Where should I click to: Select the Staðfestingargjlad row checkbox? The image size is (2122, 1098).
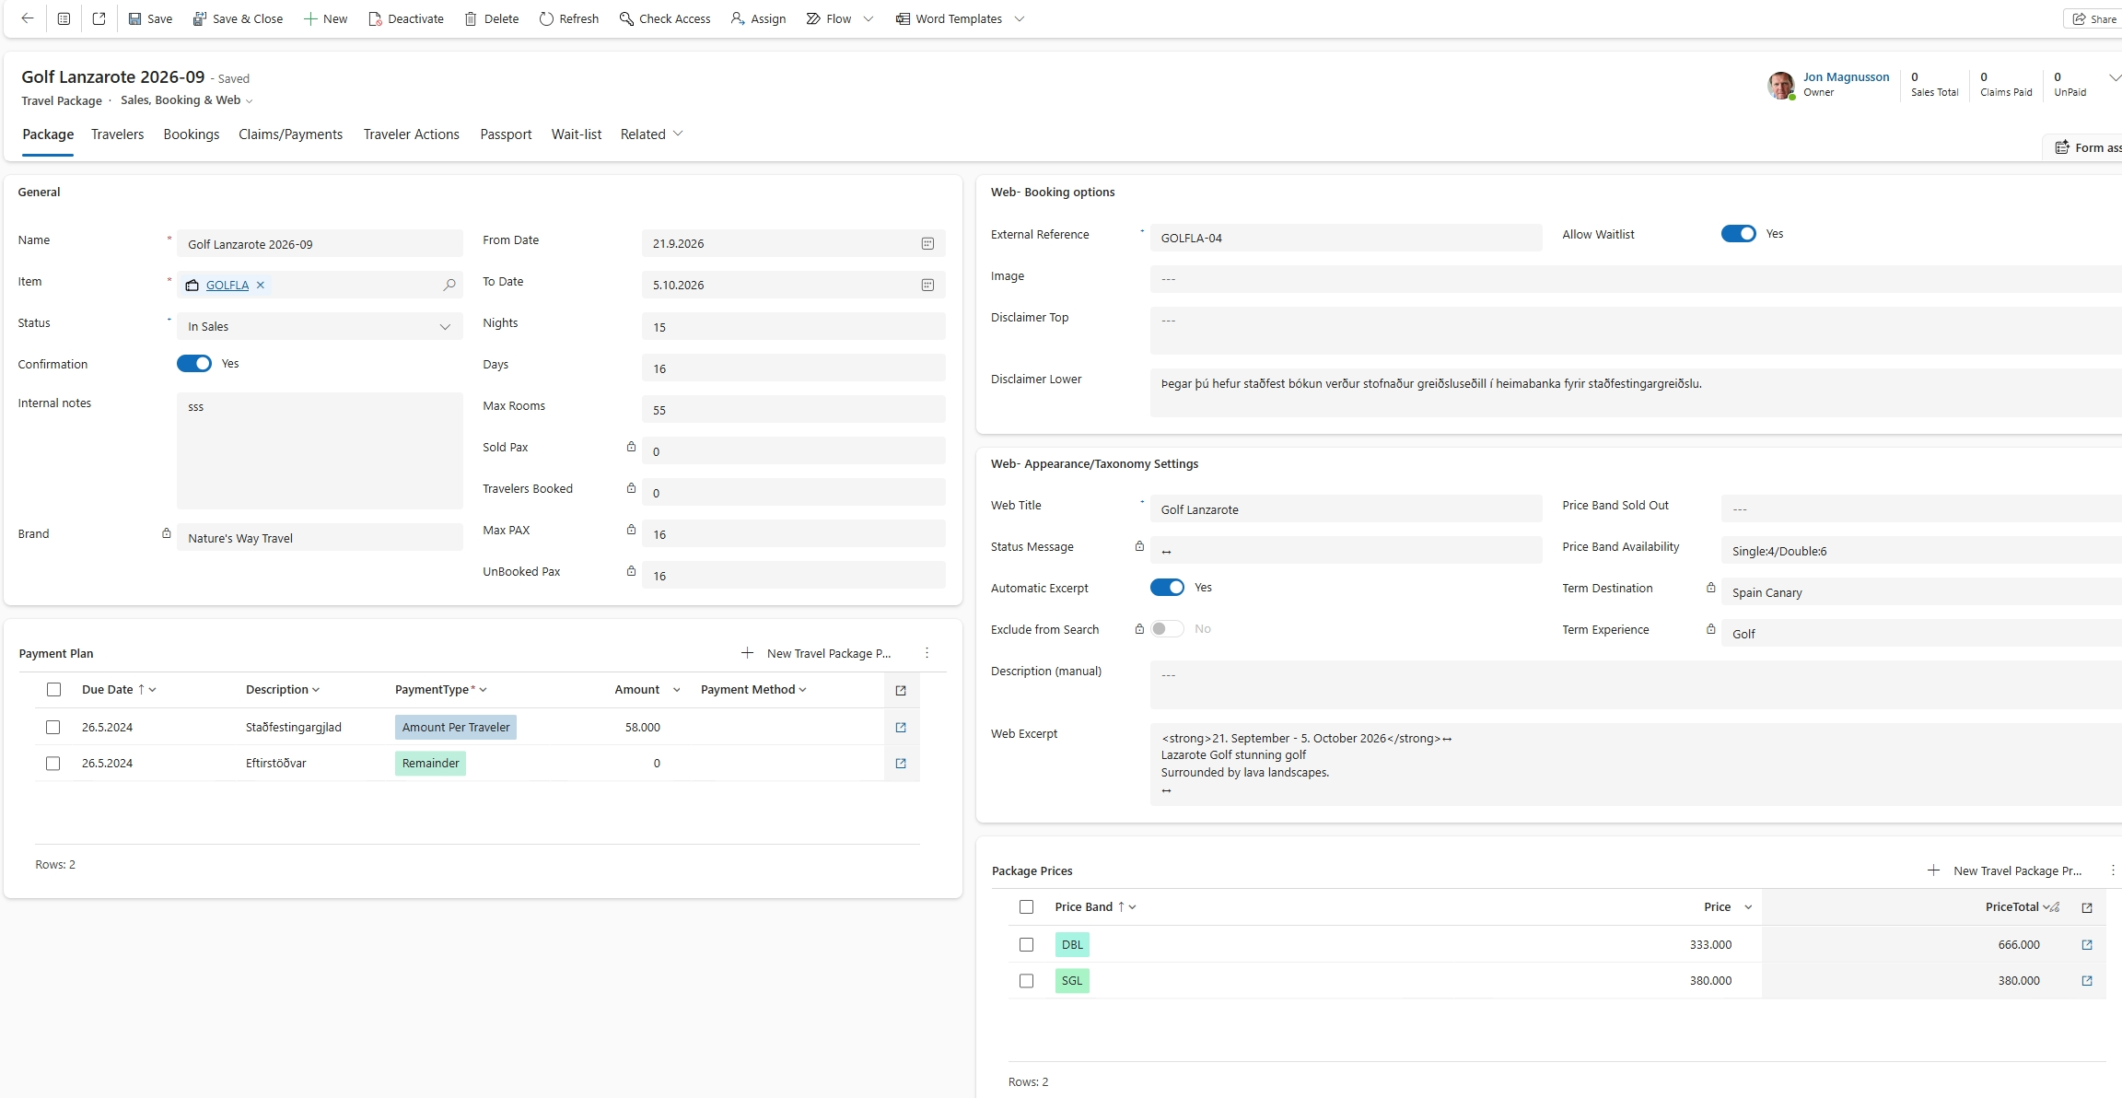[53, 728]
